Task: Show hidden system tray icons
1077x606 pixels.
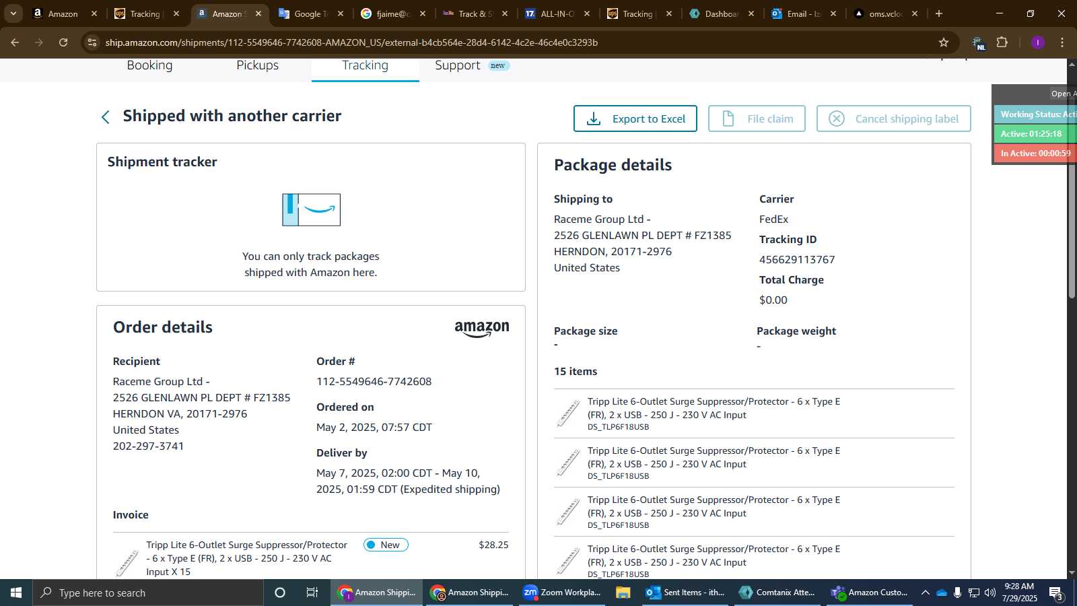Action: [925, 593]
